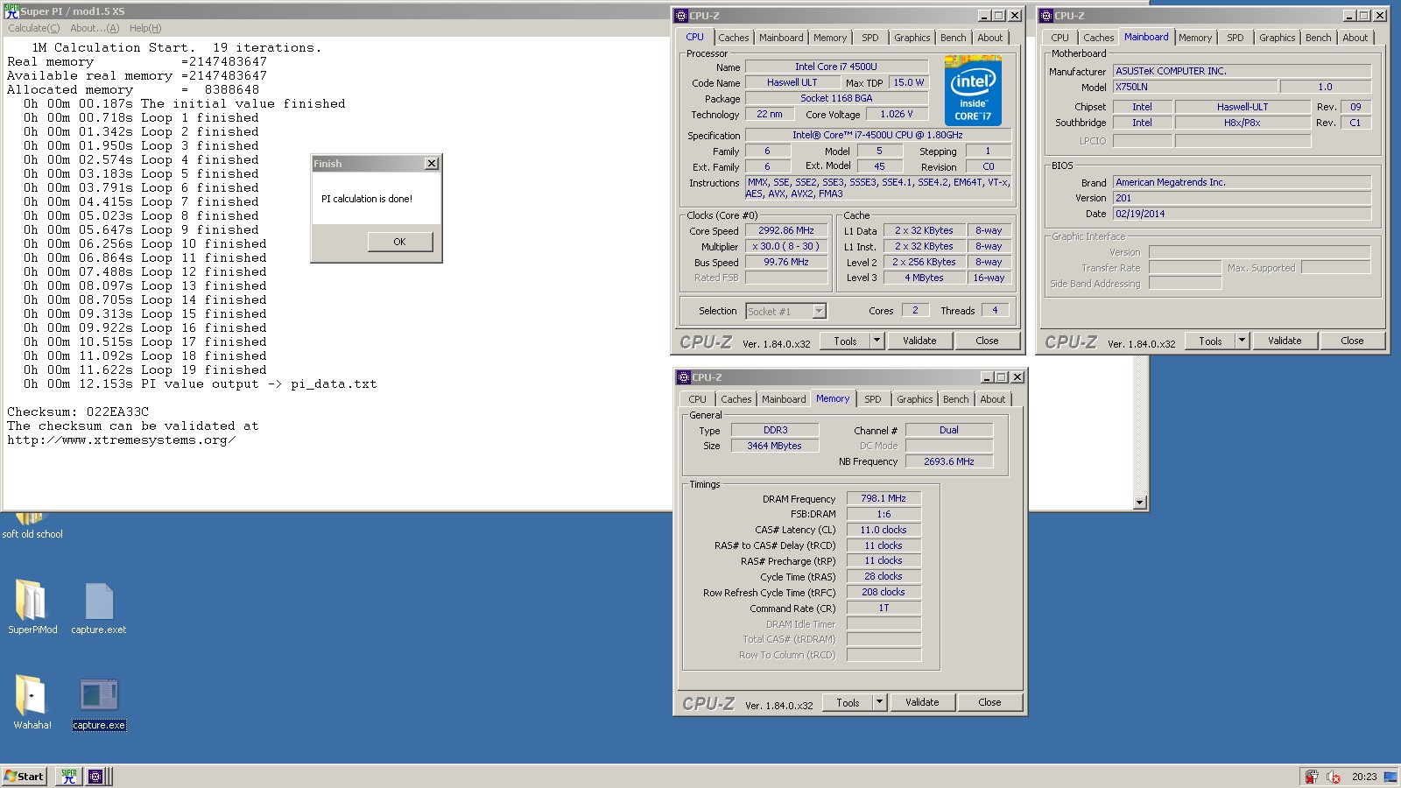This screenshot has height=788, width=1401.
Task: Switch to SPD tab in CPU window
Action: point(869,38)
